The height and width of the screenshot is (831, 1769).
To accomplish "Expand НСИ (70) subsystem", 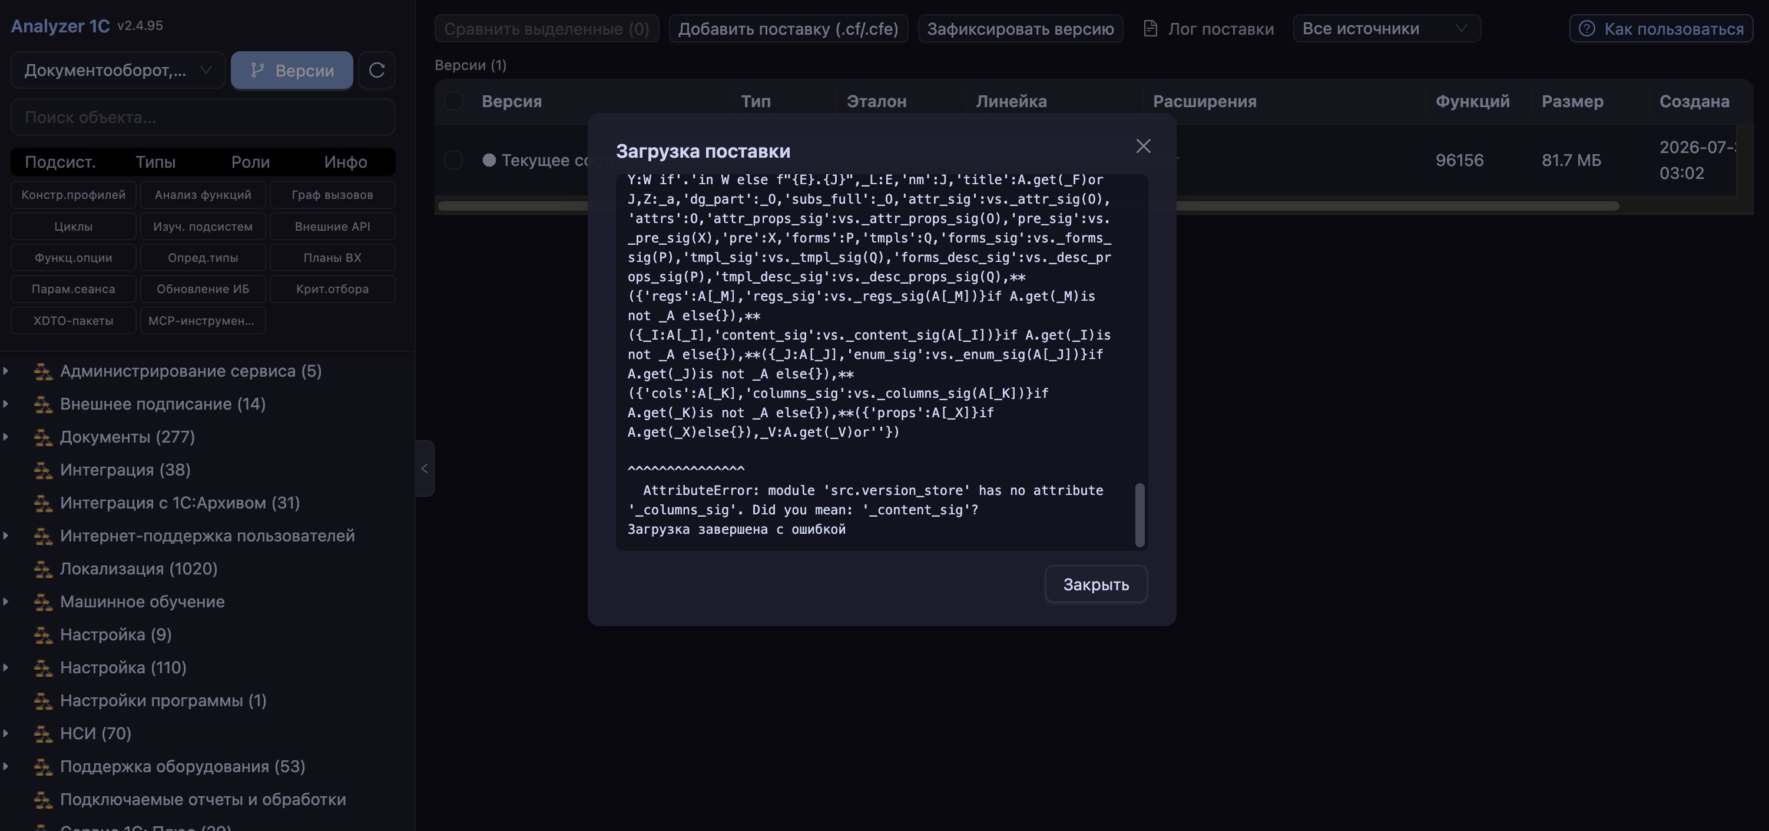I will (6, 733).
